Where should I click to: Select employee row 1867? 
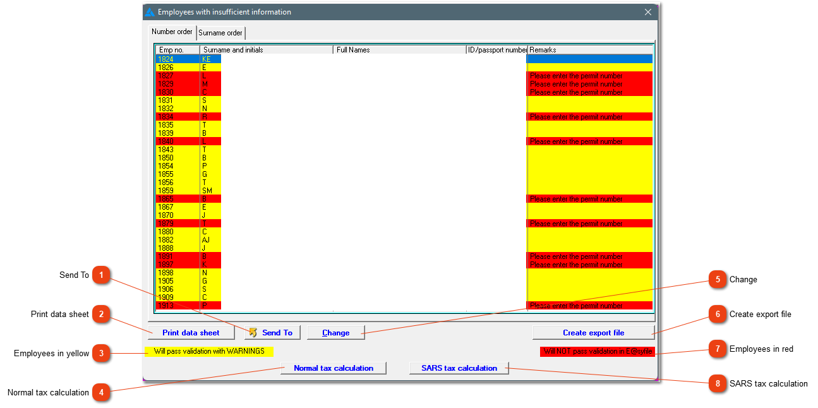[404, 207]
